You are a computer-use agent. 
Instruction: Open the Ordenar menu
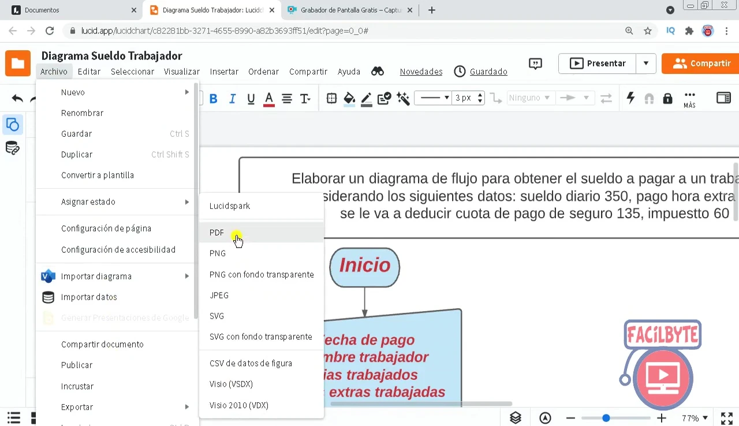263,72
